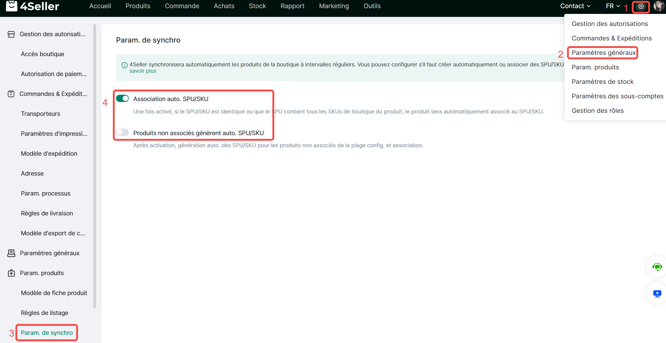Image resolution: width=666 pixels, height=343 pixels.
Task: Click the Commandes & Expéditions sidebar icon
Action: pos(11,94)
